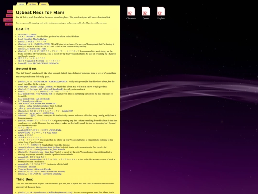Open the (Tracks 10, 13) DECO*27 link
This screenshot has height=194, width=258.
pyautogui.click(x=36, y=114)
